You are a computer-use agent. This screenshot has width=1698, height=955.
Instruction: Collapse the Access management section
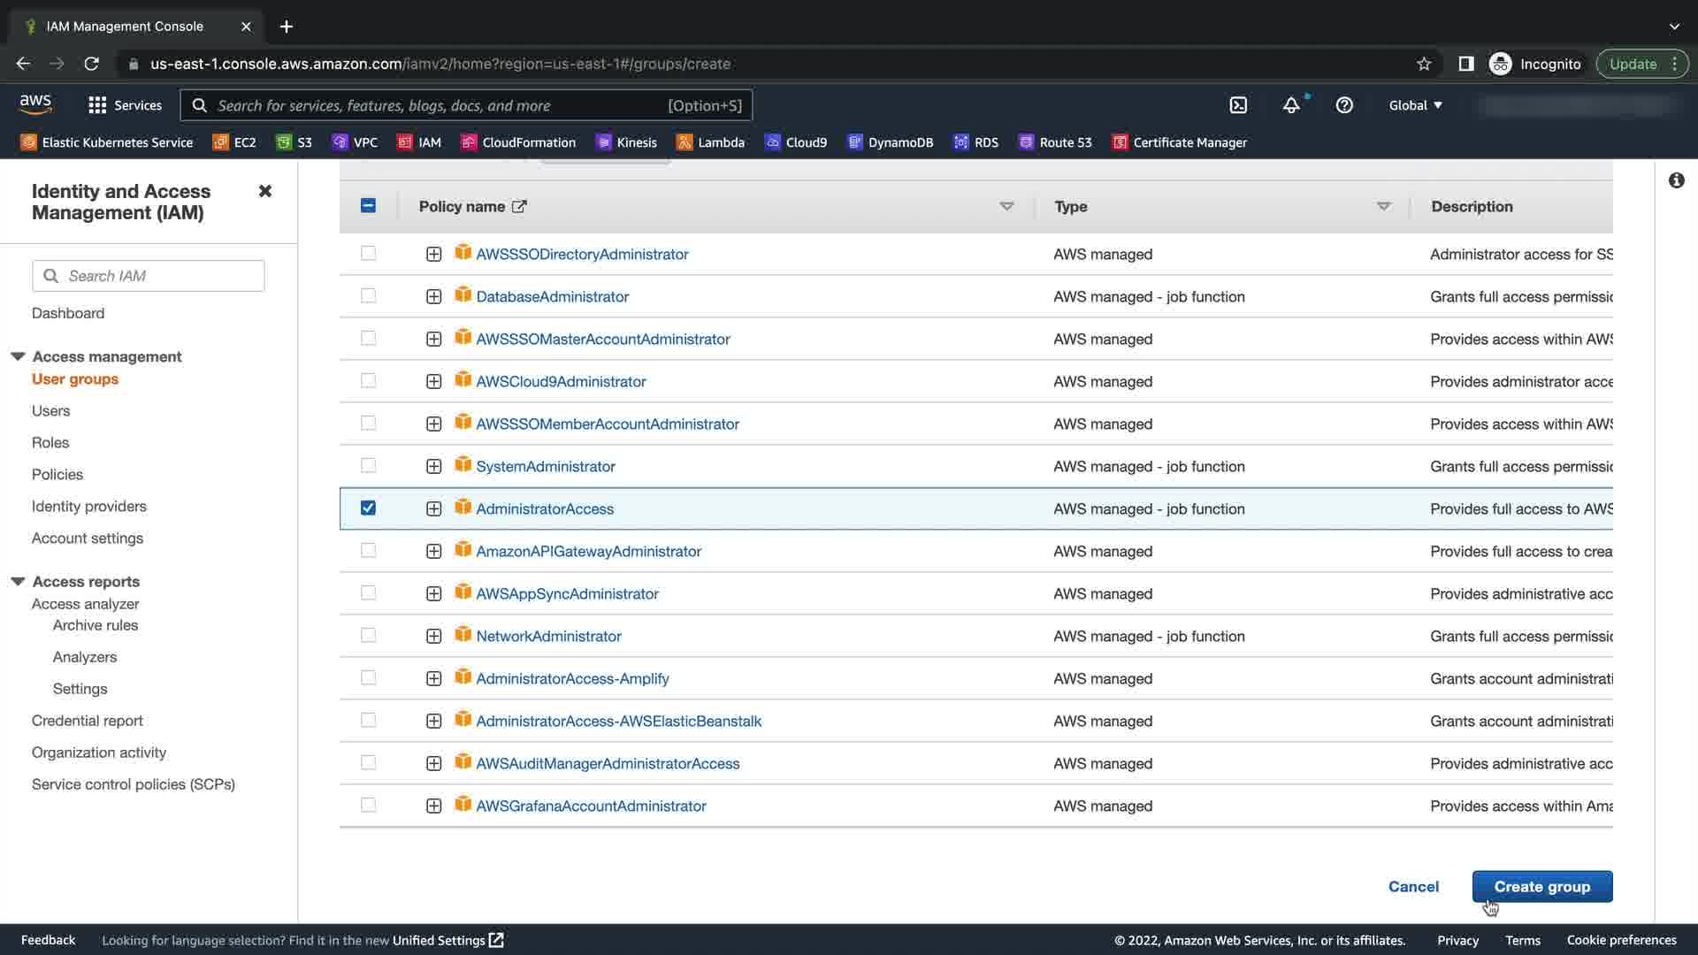point(18,356)
